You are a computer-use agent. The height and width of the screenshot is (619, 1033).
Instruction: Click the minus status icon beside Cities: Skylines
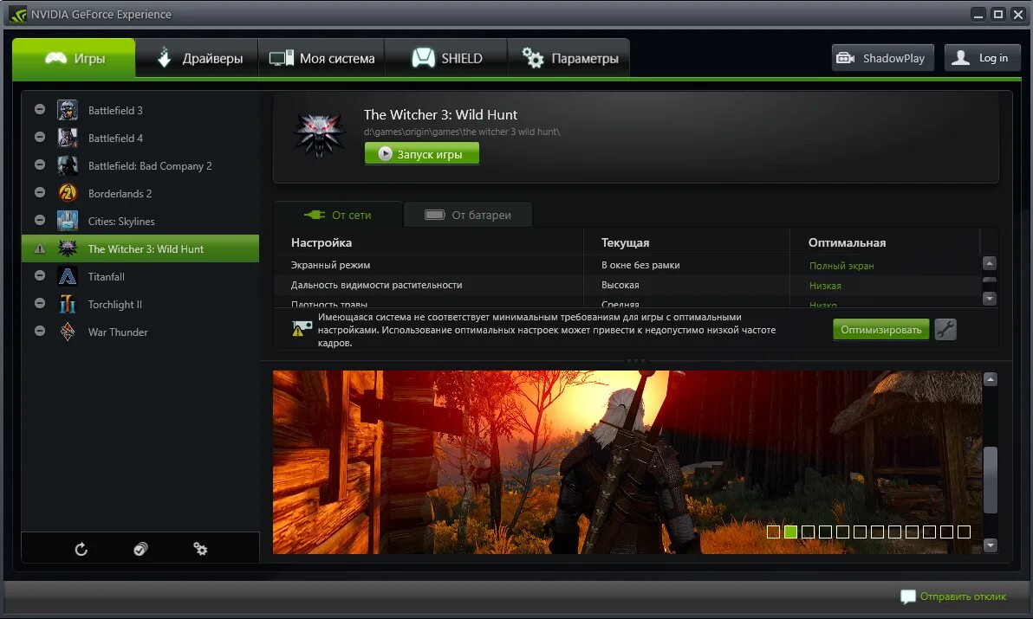[x=40, y=220]
